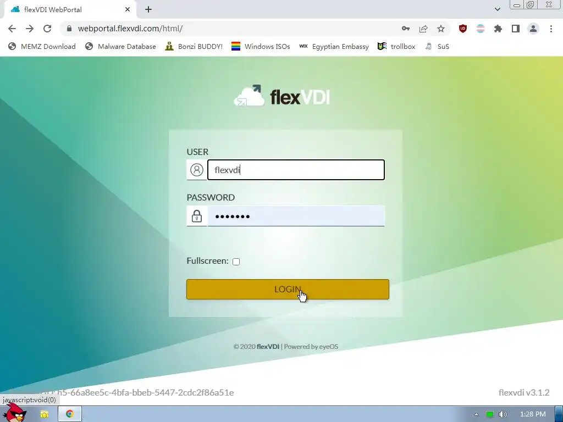Select the flexVDI WebPortal tab

click(x=70, y=10)
